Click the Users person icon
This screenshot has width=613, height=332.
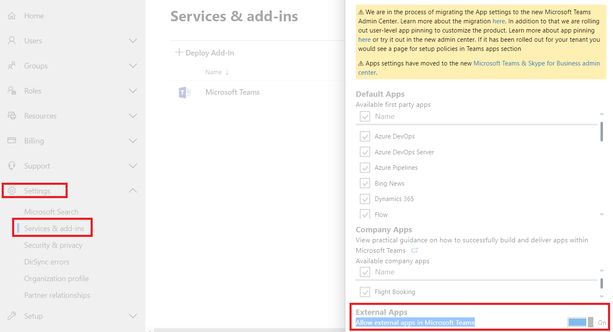(x=12, y=41)
